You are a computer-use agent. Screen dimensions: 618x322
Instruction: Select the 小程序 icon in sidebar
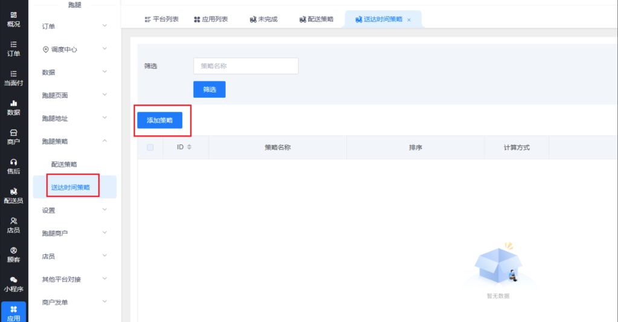click(x=13, y=284)
